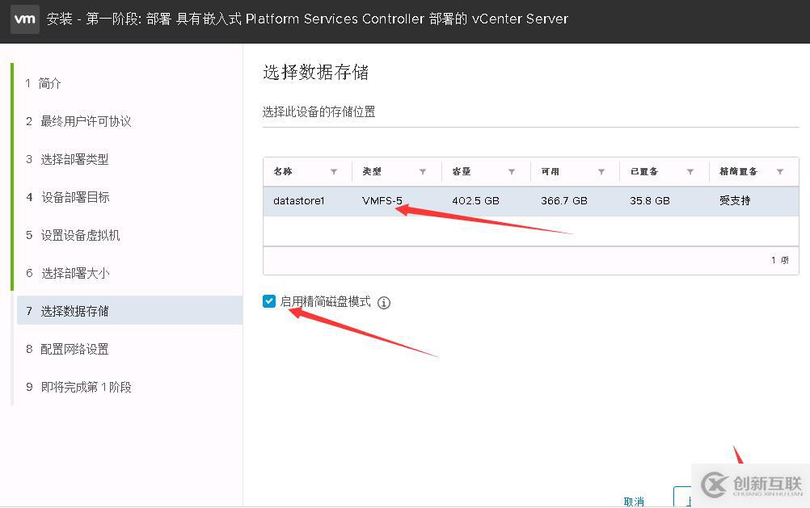The height and width of the screenshot is (508, 810).
Task: Expand the 可用 column filter dropdown
Action: tap(603, 171)
